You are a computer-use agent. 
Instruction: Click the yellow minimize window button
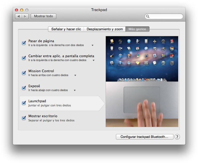(x=22, y=10)
